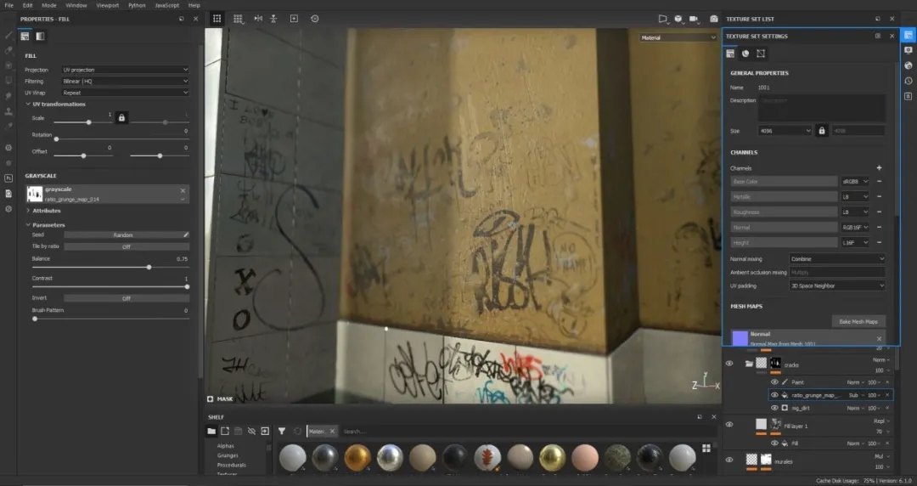Viewport: 917px width, 486px height.
Task: Select the Paint brush tool in left toolbar
Action: [8, 36]
